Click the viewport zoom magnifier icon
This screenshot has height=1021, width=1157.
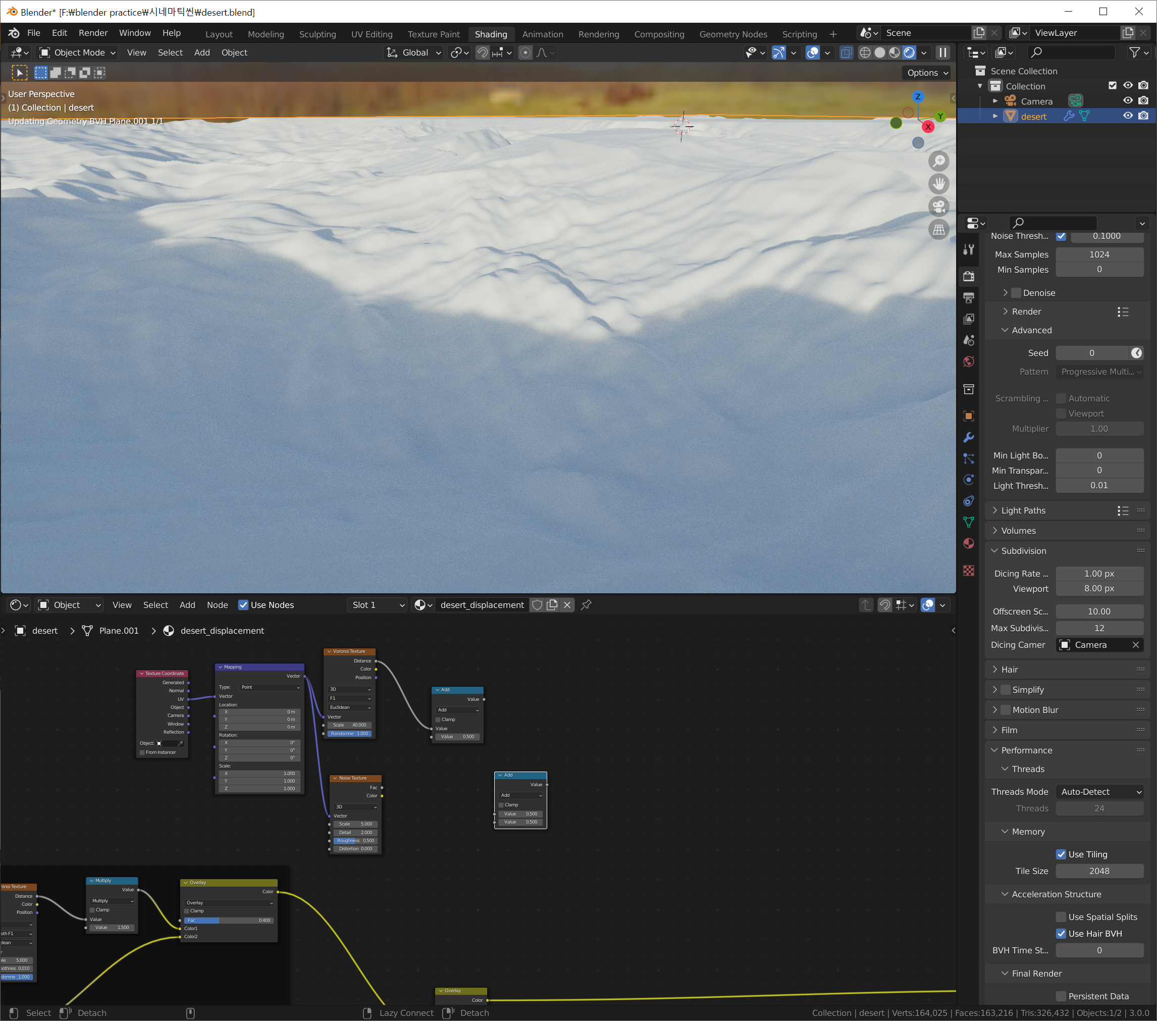tap(938, 162)
